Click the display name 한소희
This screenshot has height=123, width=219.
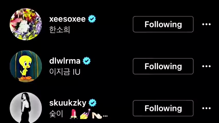pos(59,30)
